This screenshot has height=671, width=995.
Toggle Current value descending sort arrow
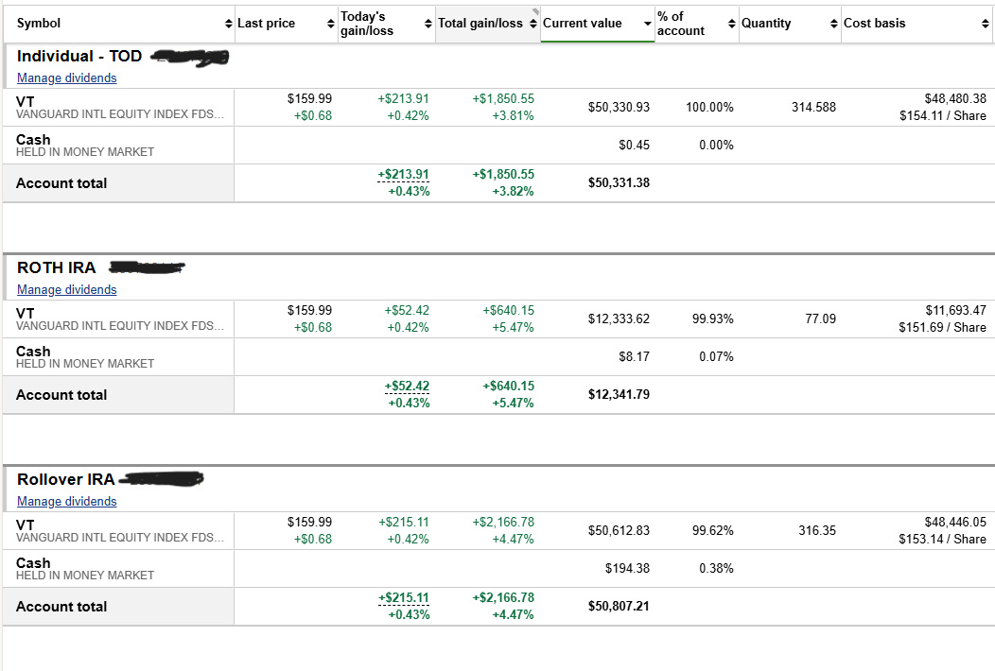pyautogui.click(x=647, y=25)
